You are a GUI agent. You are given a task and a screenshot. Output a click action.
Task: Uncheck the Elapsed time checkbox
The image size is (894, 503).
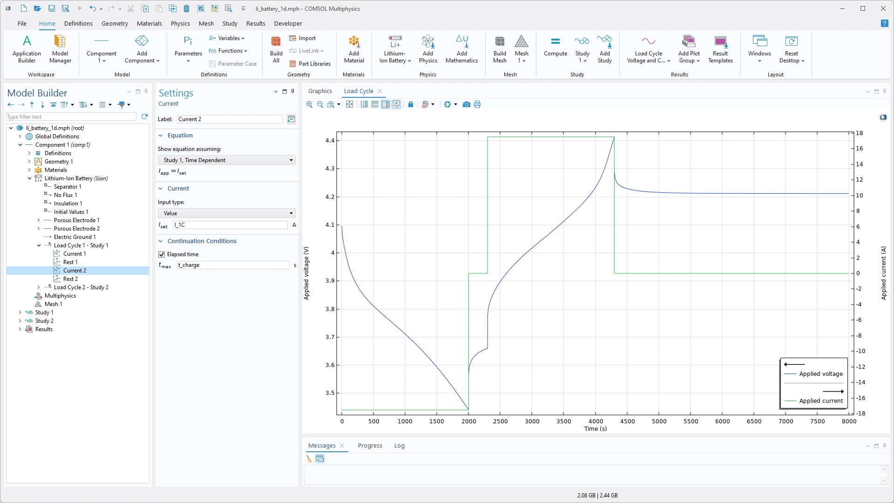click(162, 254)
